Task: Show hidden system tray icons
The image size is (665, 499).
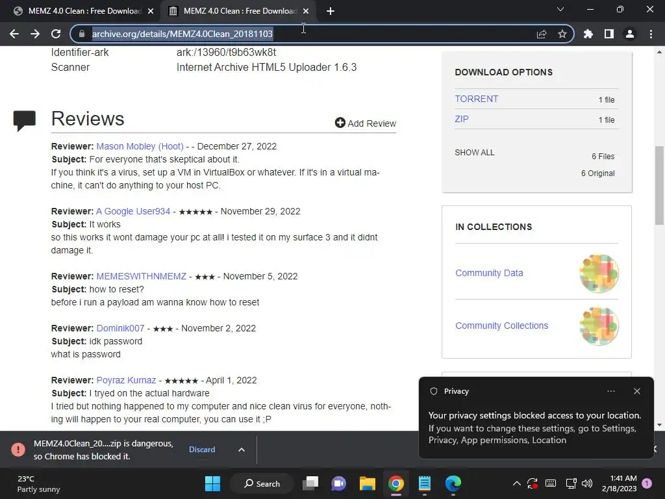Action: [x=516, y=483]
